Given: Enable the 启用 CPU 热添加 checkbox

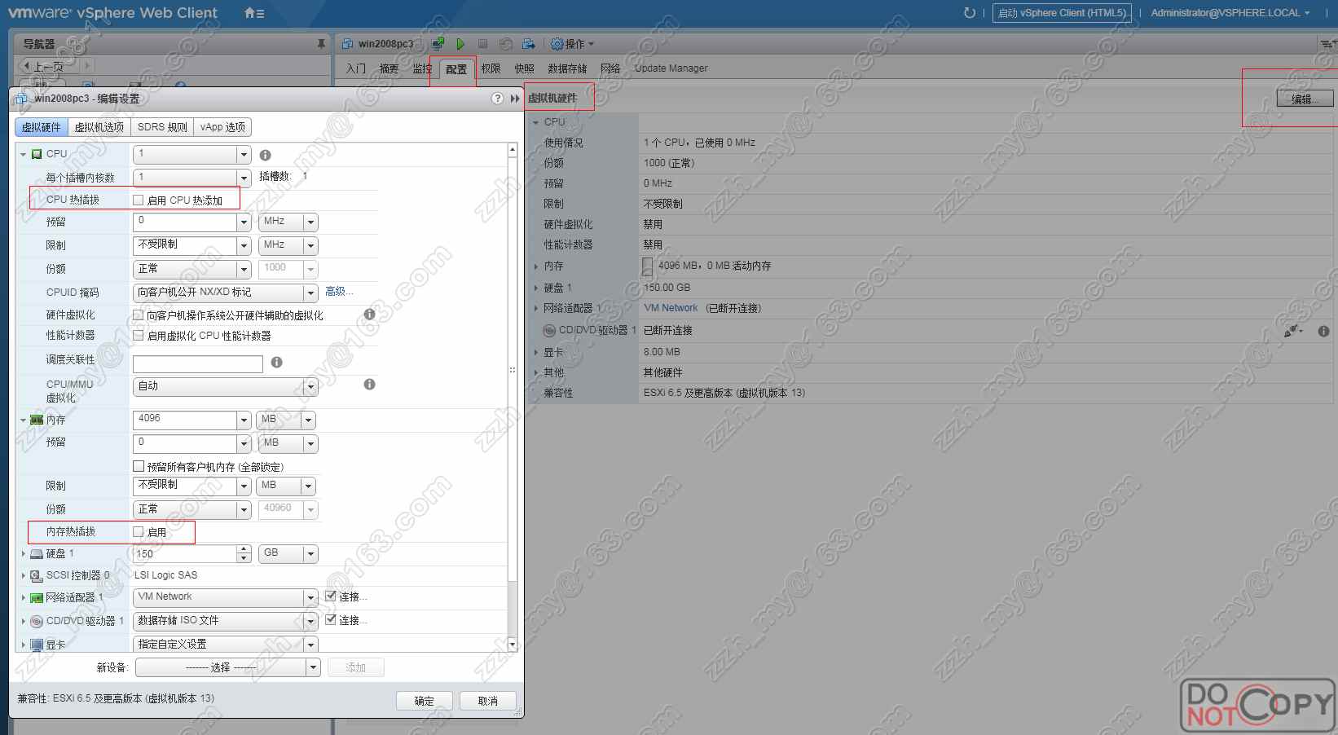Looking at the screenshot, I should click(x=139, y=199).
